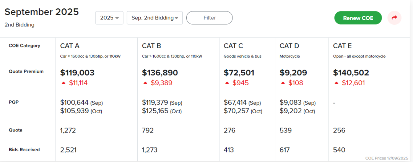The image size is (413, 162).
Task: Click the September 2025 page title
Action: (x=42, y=12)
